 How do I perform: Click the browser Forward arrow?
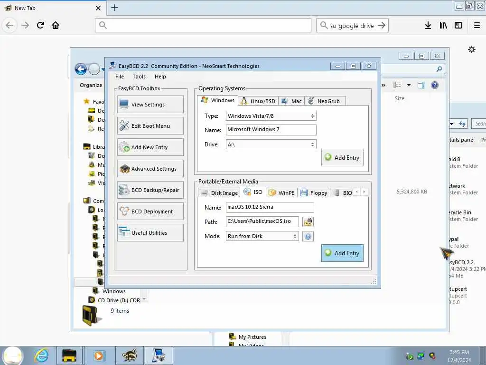[x=25, y=25]
